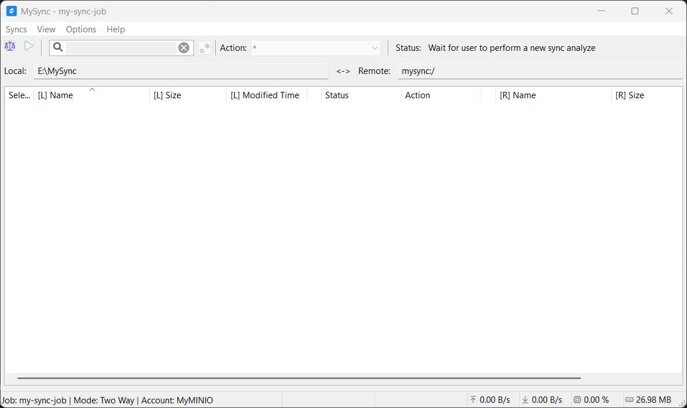The width and height of the screenshot is (687, 408).
Task: Click the 'Action:' label in toolbar
Action: pyautogui.click(x=233, y=47)
